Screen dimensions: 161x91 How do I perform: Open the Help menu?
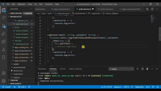(x=57, y=4)
